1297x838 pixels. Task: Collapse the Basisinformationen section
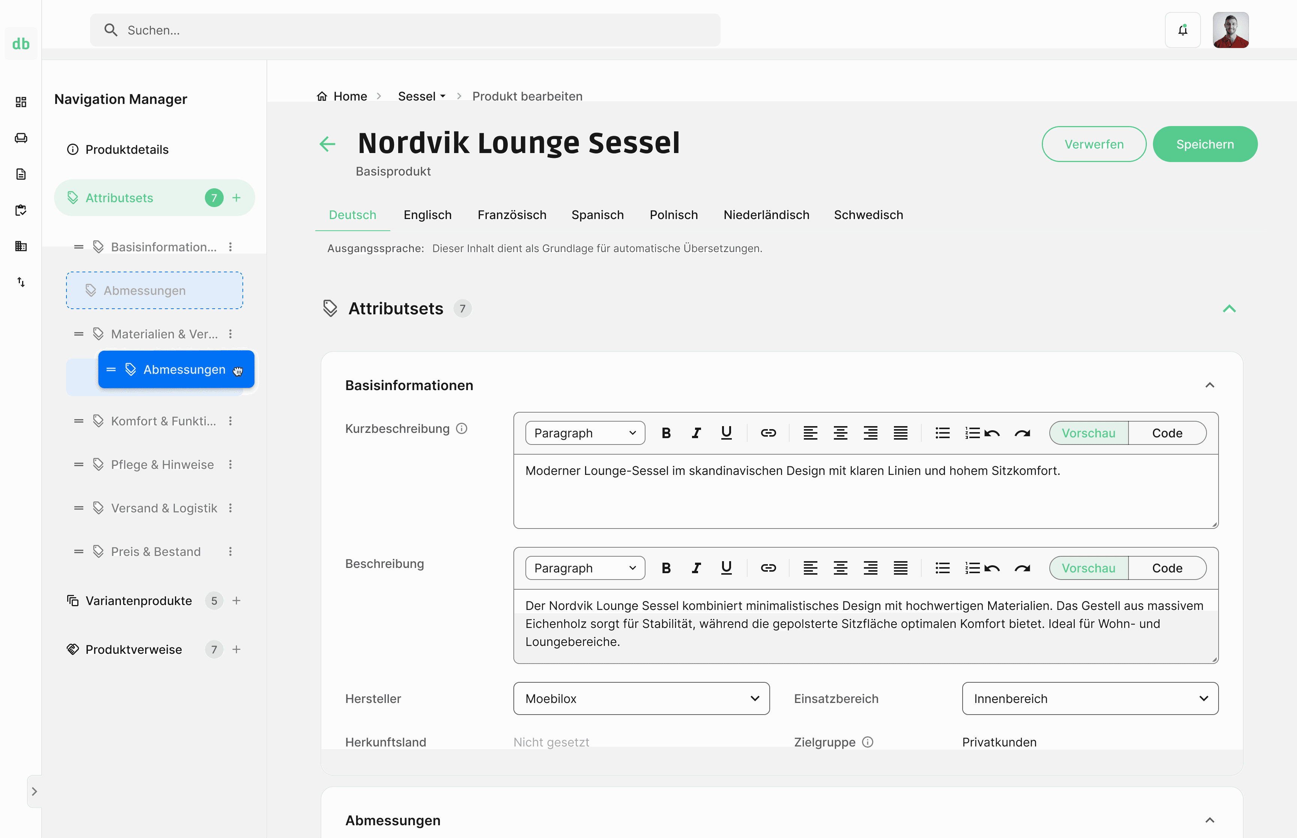[1210, 385]
